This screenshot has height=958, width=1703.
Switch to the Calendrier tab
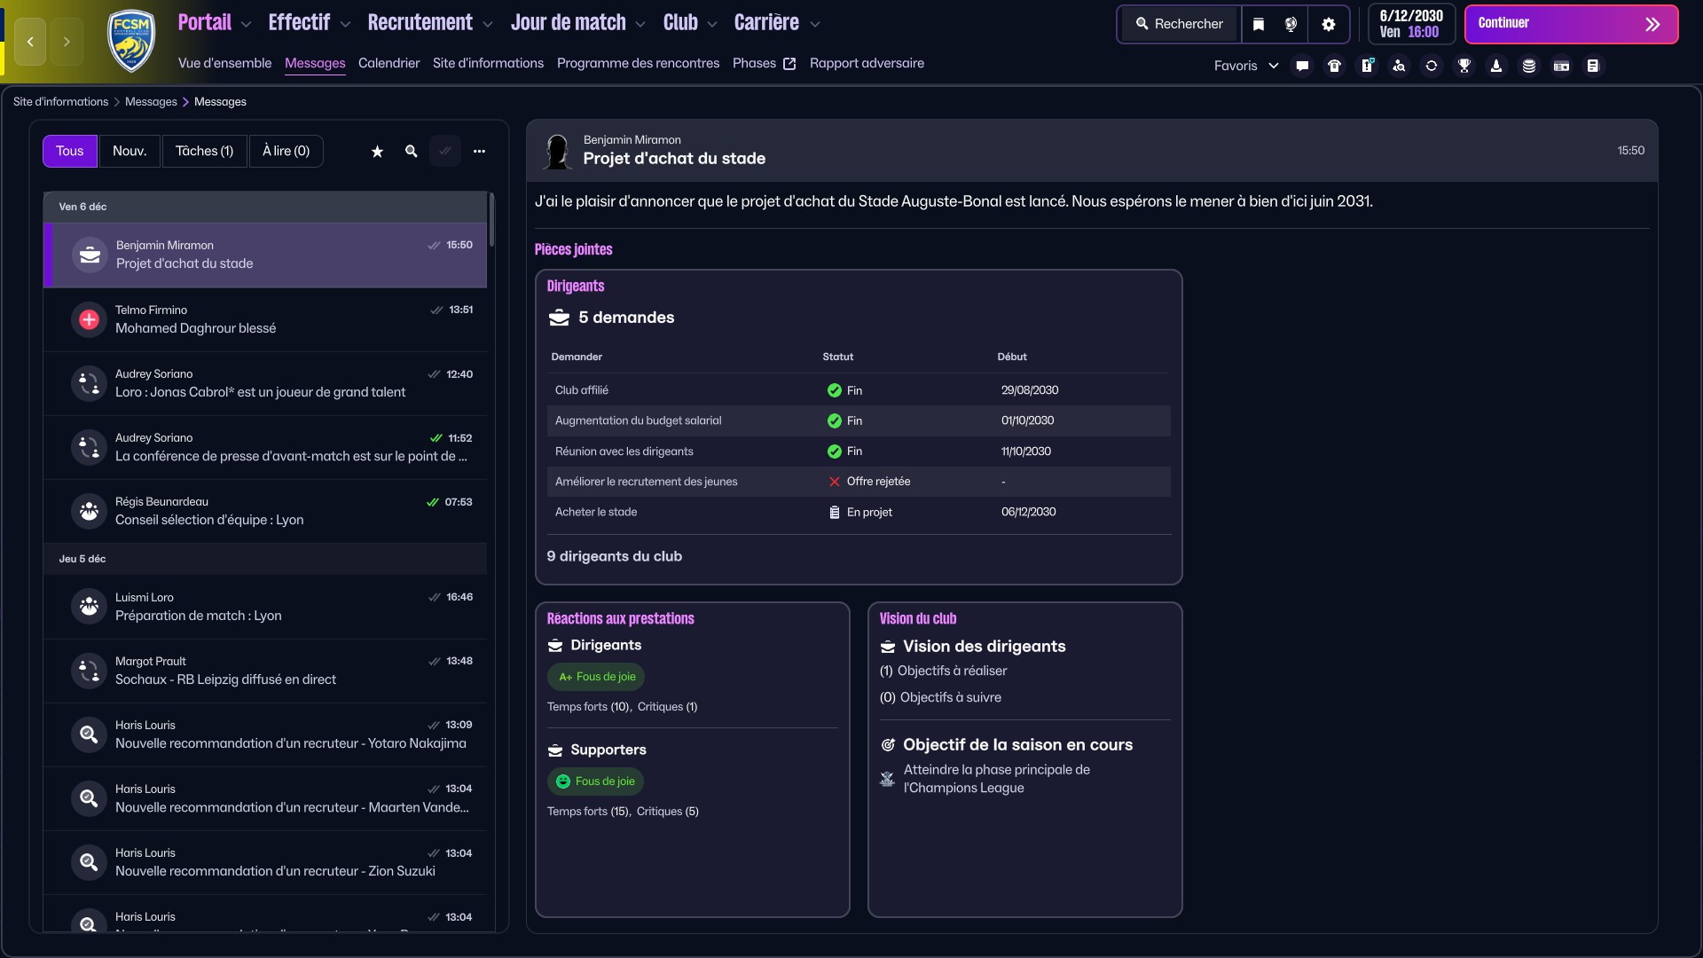tap(388, 63)
